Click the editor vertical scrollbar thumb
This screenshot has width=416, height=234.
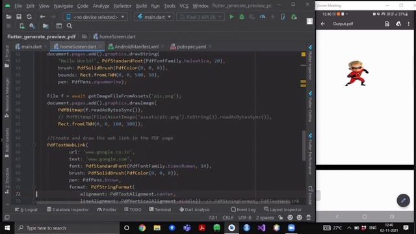[304, 146]
